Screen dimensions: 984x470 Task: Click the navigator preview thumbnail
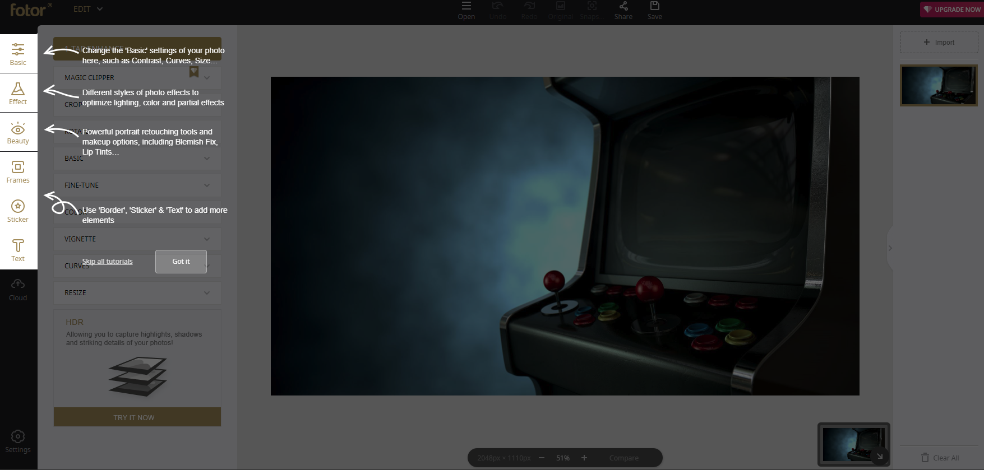click(853, 444)
